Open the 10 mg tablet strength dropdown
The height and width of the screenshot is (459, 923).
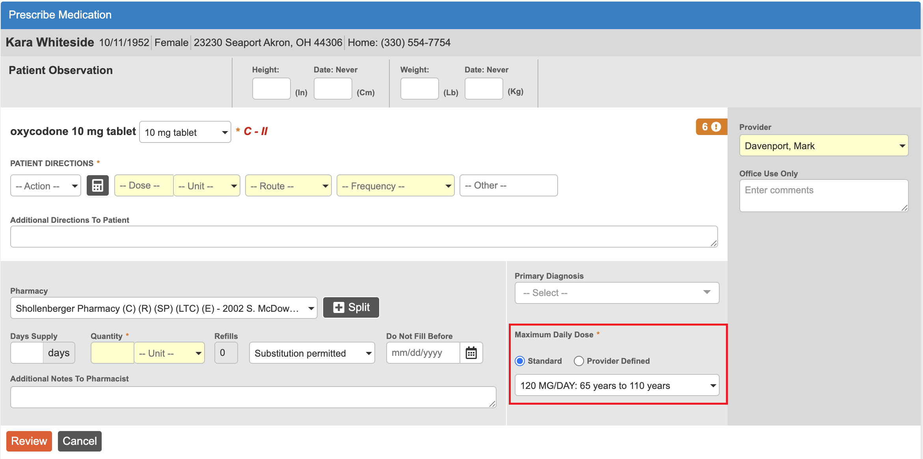185,132
